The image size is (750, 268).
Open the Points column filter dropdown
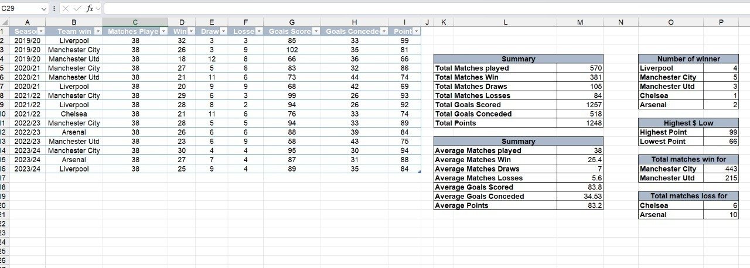pos(416,32)
